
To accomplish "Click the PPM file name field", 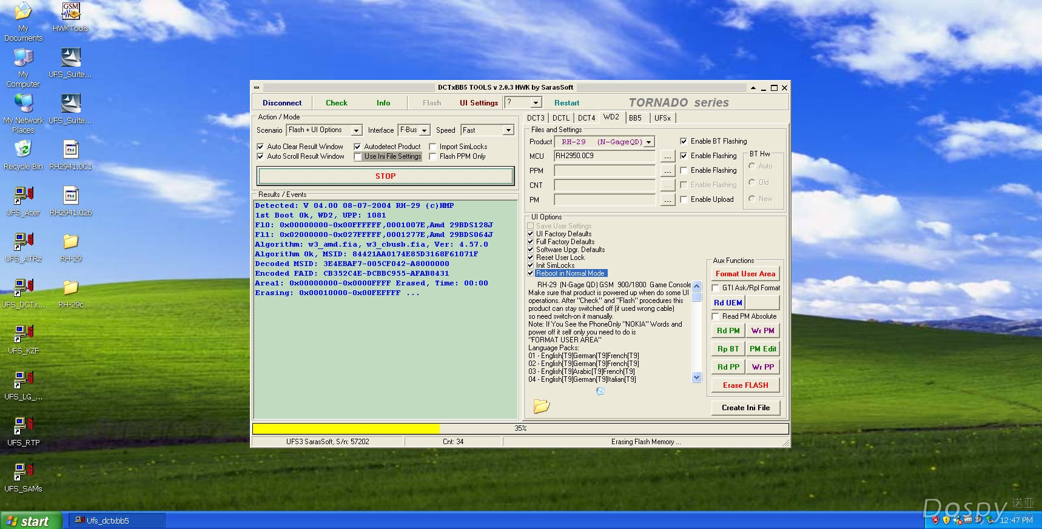I will click(605, 171).
